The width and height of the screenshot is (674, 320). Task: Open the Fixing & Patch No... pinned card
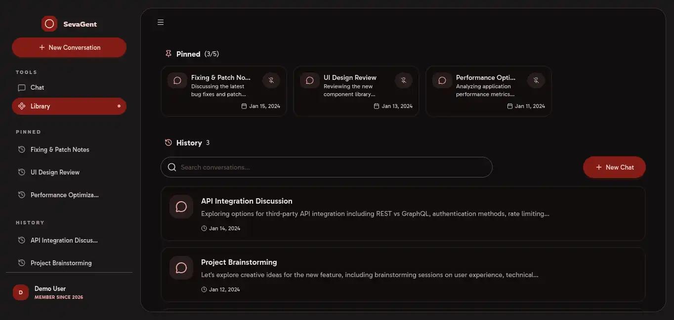tap(224, 91)
